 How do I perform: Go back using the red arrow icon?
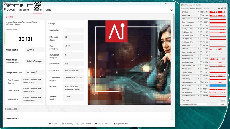(x=6, y=17)
